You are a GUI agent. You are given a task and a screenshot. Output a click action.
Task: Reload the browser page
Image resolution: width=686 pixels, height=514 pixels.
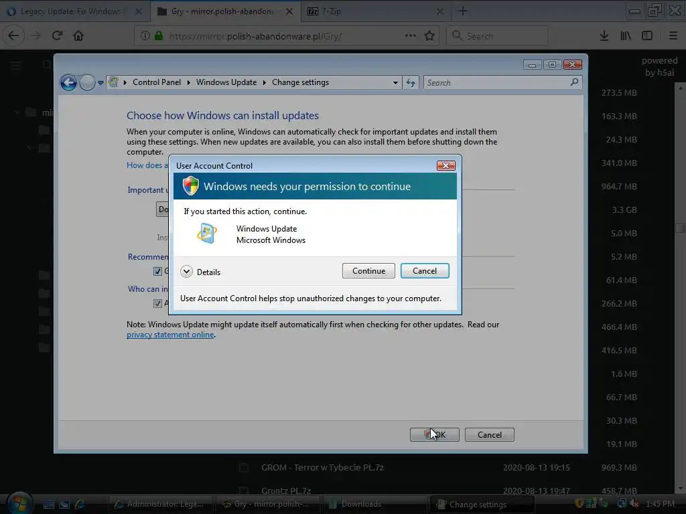(58, 36)
